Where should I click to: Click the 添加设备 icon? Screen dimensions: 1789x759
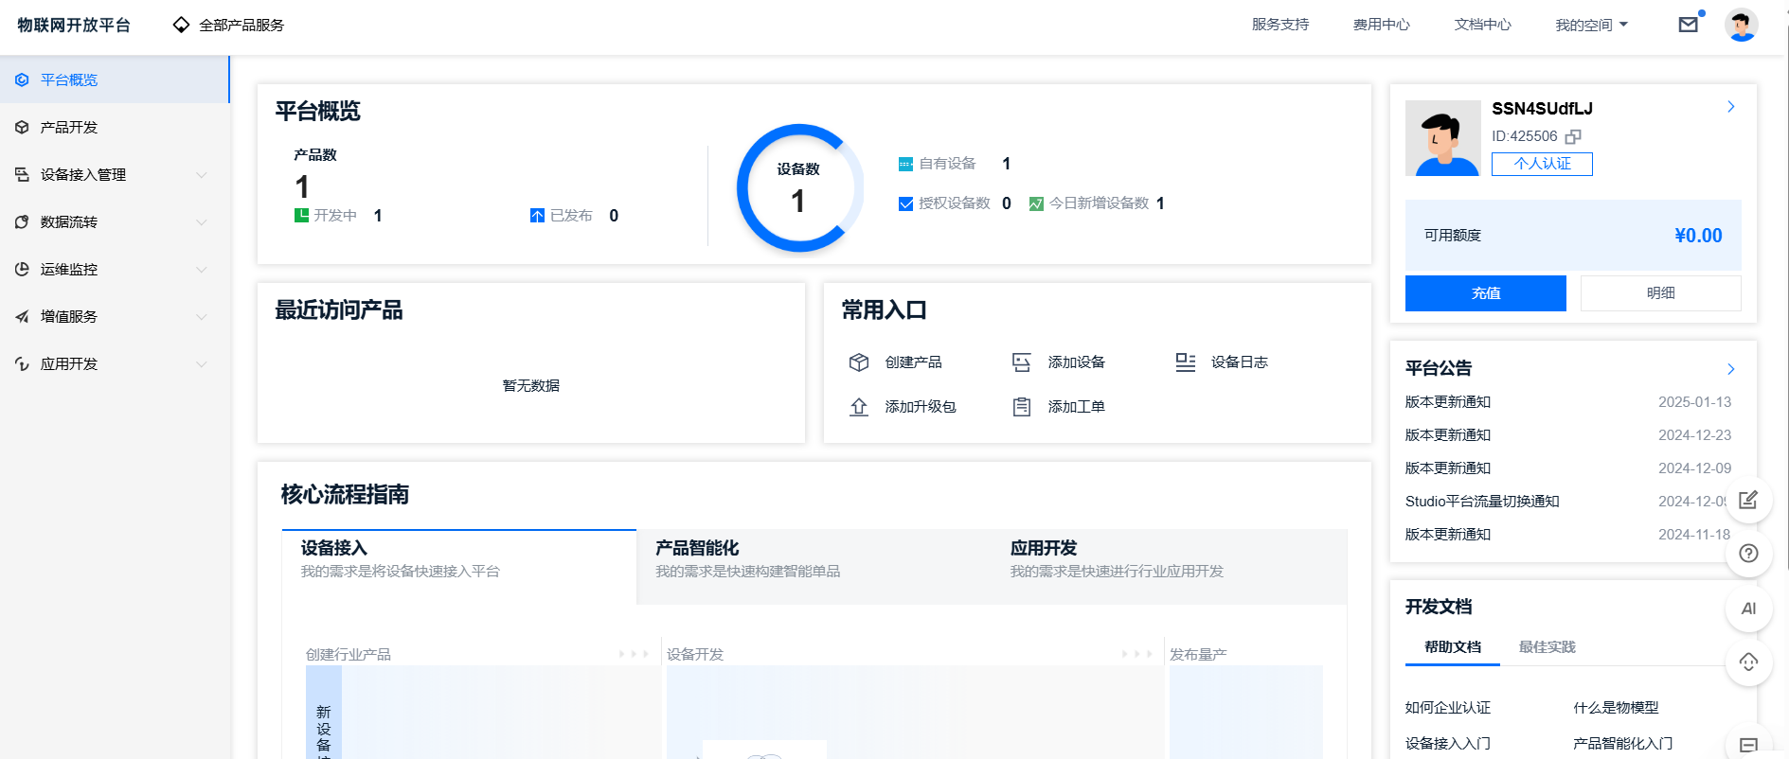(x=1022, y=362)
